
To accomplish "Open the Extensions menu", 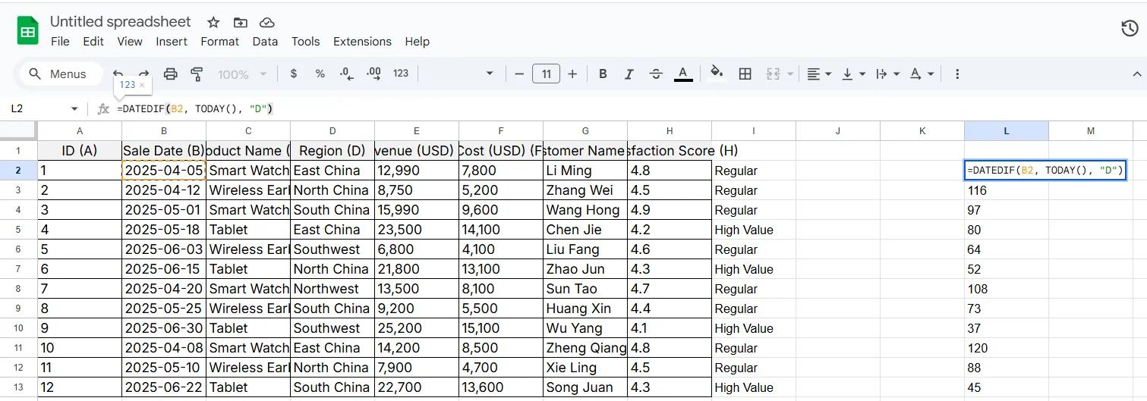I will pyautogui.click(x=362, y=42).
